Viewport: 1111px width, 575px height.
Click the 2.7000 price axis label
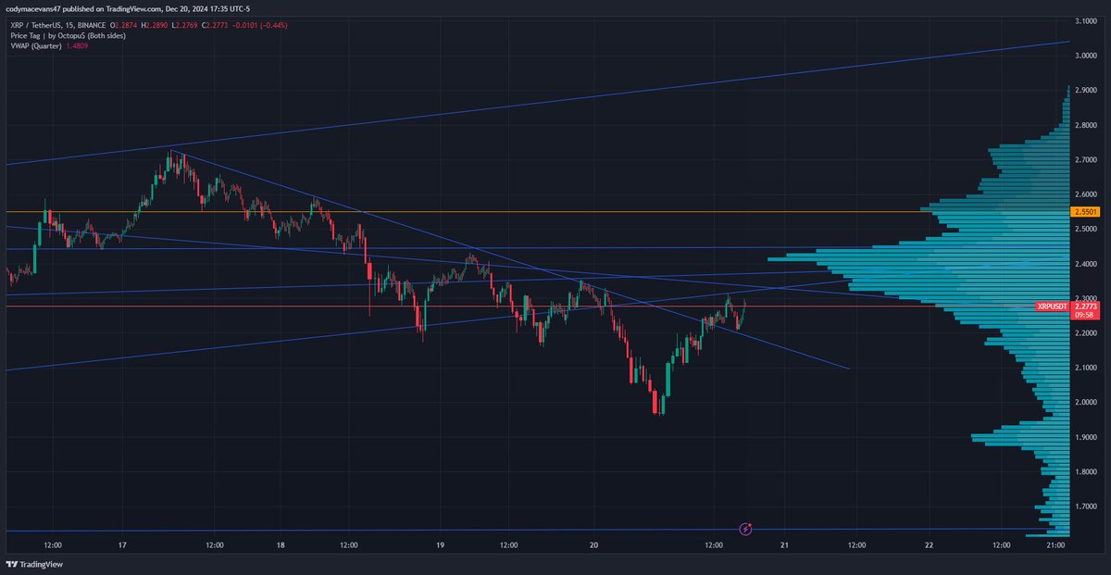[x=1087, y=159]
